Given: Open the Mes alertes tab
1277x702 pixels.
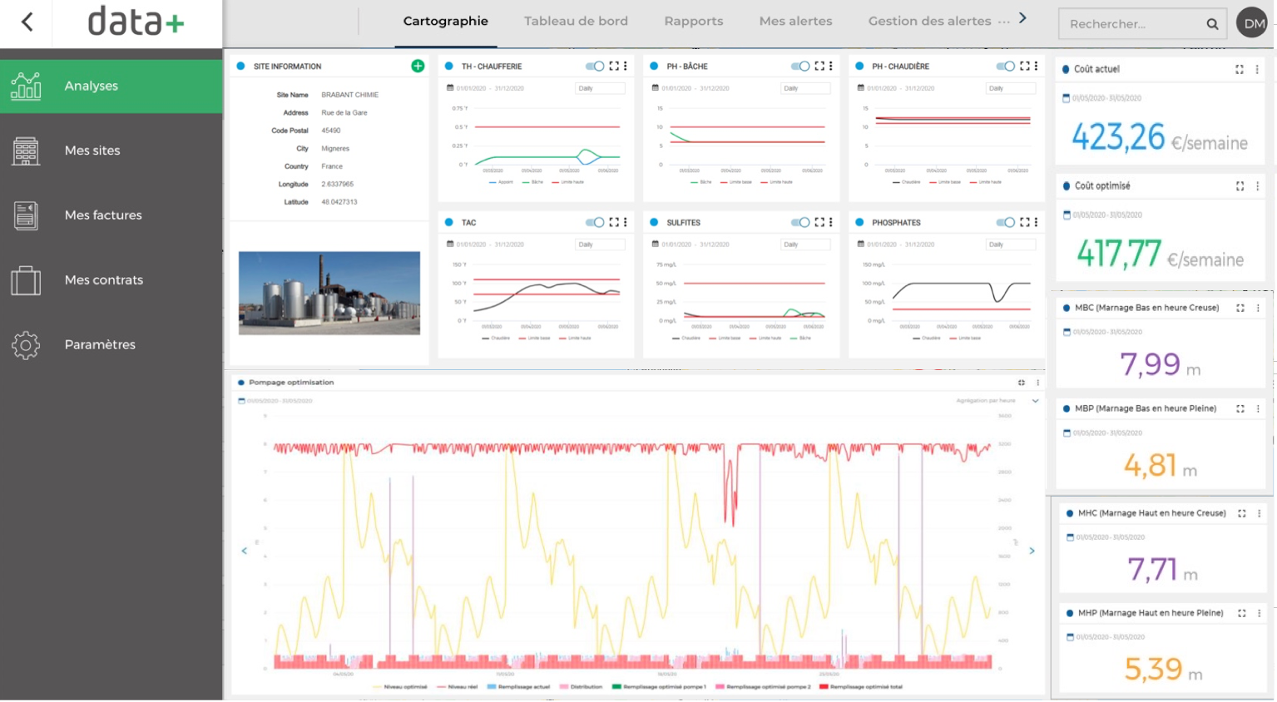Looking at the screenshot, I should tap(795, 21).
